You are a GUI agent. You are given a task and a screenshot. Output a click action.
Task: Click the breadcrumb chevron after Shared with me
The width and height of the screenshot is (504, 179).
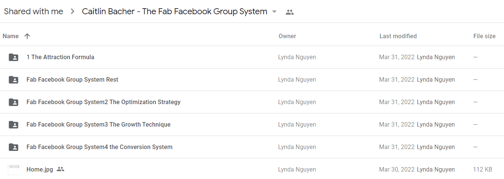[72, 12]
